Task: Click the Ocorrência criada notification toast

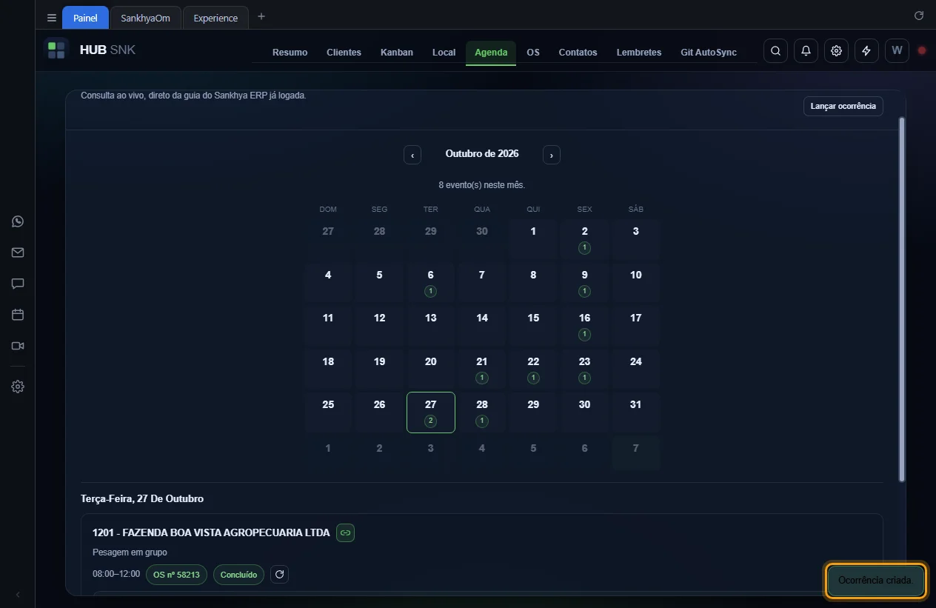Action: (x=876, y=581)
